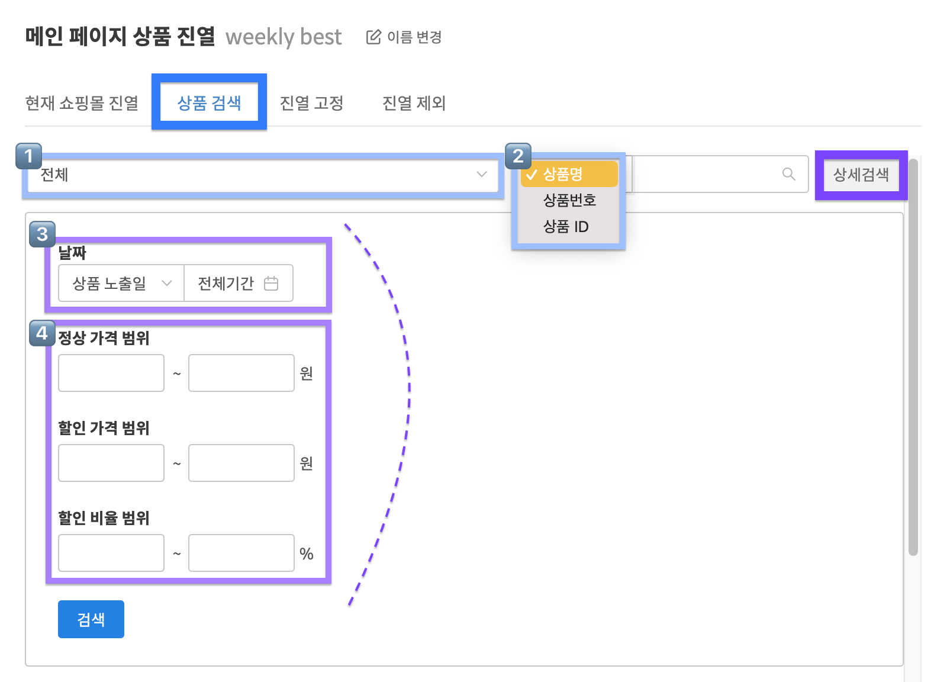Viewport: 934px width, 682px height.
Task: Switch to the 현재 쇼핑몰 진열 tab
Action: point(82,103)
